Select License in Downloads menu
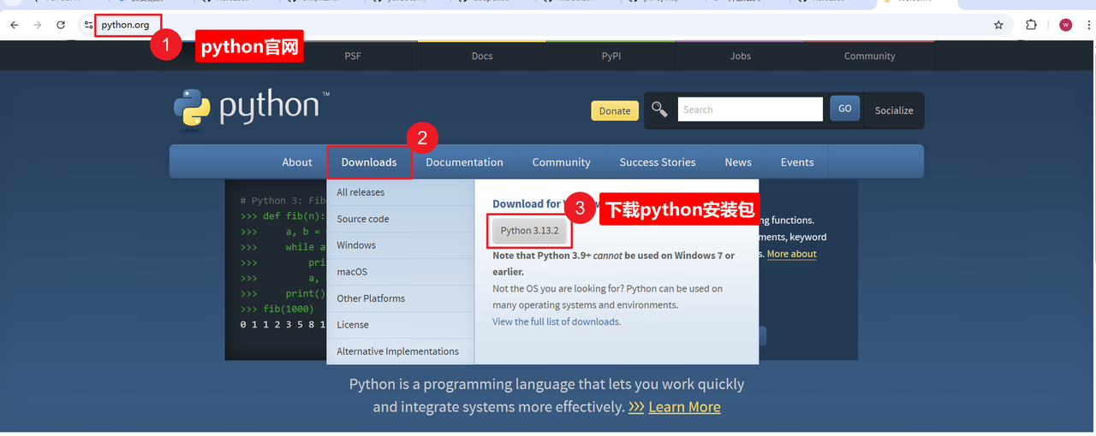 [400, 325]
